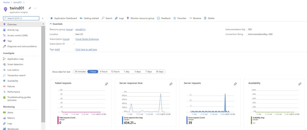Collapse the left sidebar menu

(x=43, y=18)
